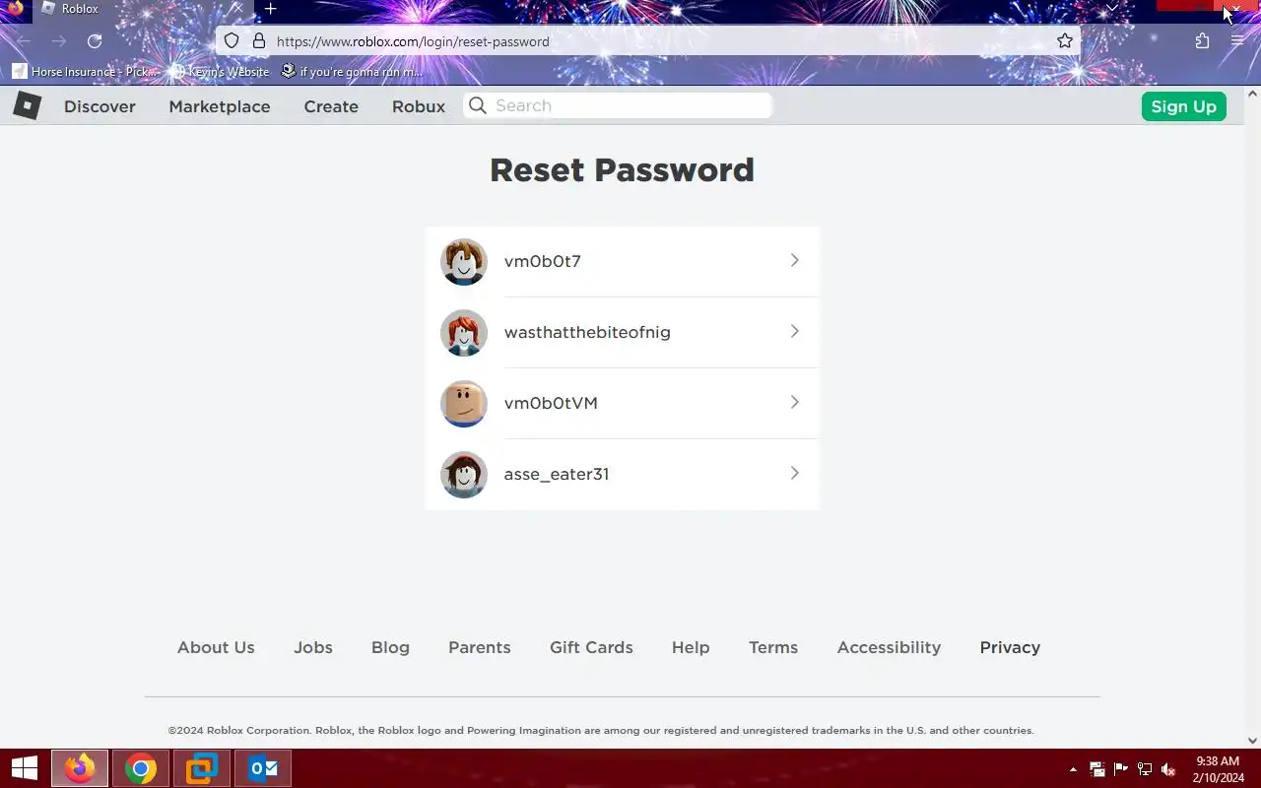Viewport: 1261px width, 788px height.
Task: Open the Horse Insurance bookmark
Action: [85, 71]
